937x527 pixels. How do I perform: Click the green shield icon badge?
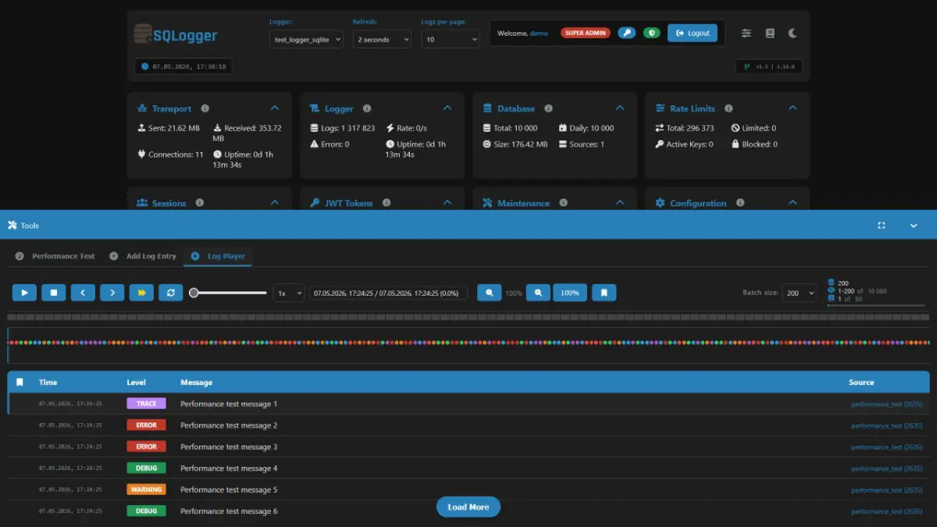[652, 33]
